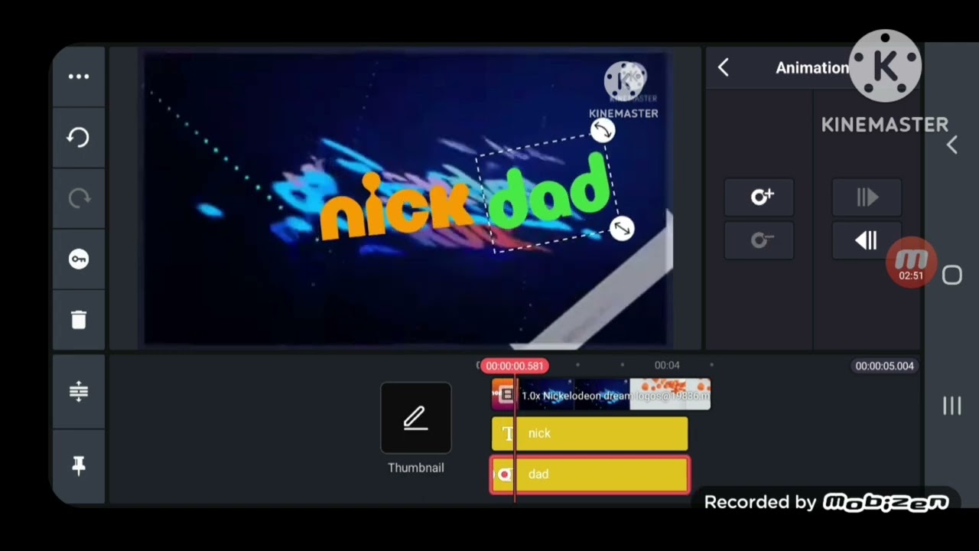
Task: Tap the scale handle on dad text
Action: point(622,229)
